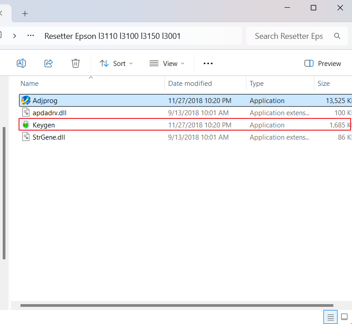This screenshot has height=324, width=352.
Task: Open the View dropdown menu
Action: pyautogui.click(x=167, y=63)
